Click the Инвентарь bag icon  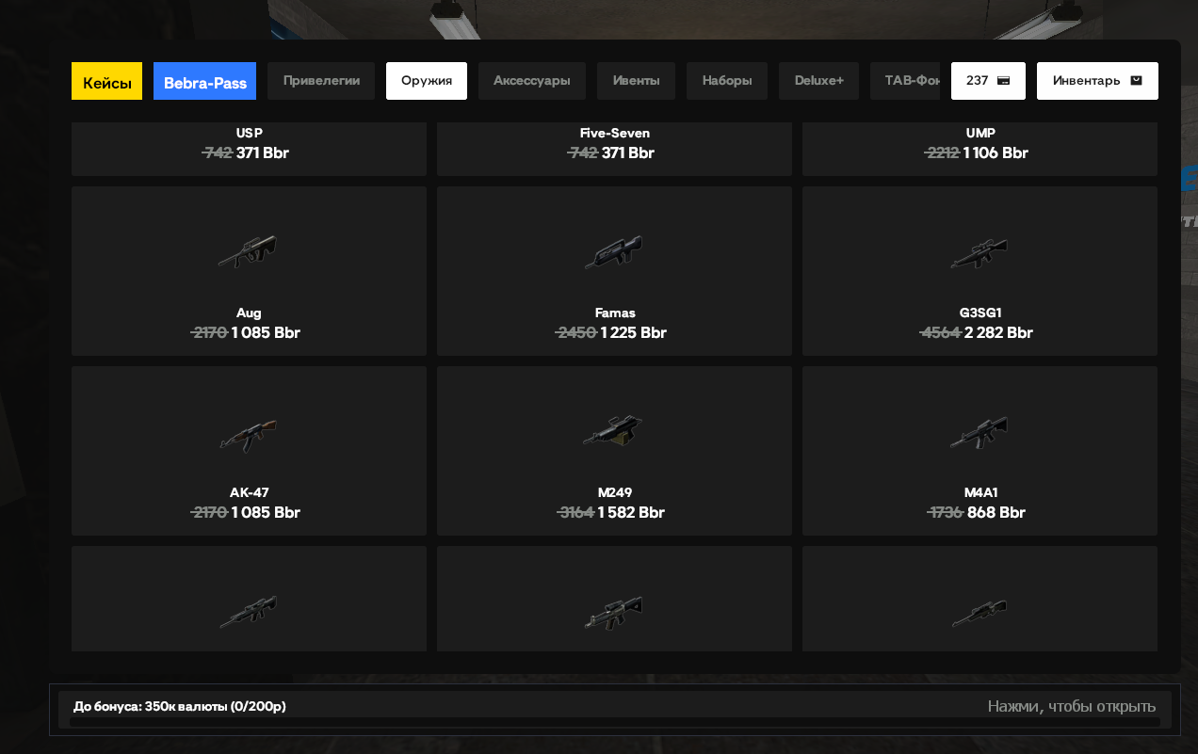click(x=1136, y=81)
